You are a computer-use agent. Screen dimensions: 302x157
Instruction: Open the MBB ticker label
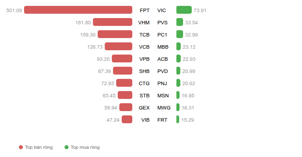(x=163, y=47)
